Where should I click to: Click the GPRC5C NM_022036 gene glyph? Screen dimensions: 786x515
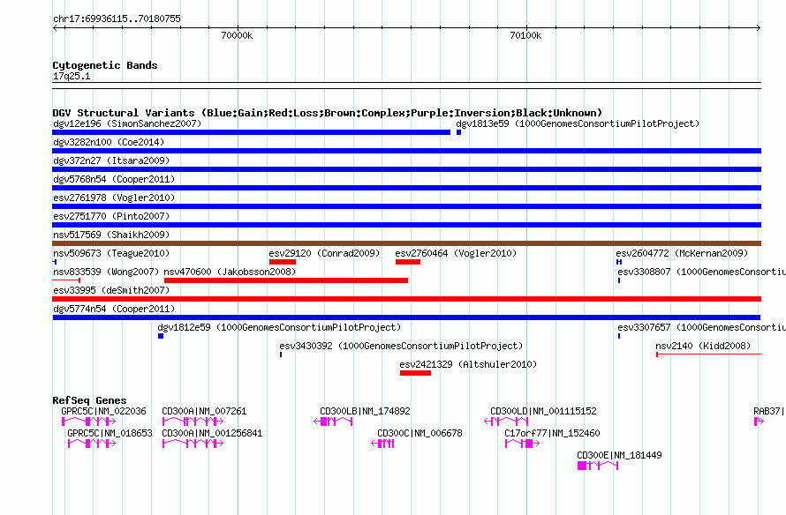[88, 422]
